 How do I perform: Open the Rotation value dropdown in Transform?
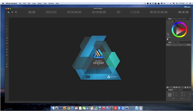coord(180,98)
